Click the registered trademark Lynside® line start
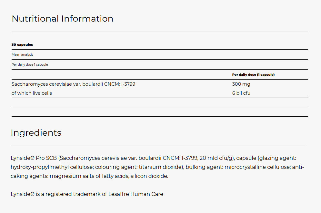Image resolution: width=321 pixels, height=213 pixels. click(x=23, y=194)
